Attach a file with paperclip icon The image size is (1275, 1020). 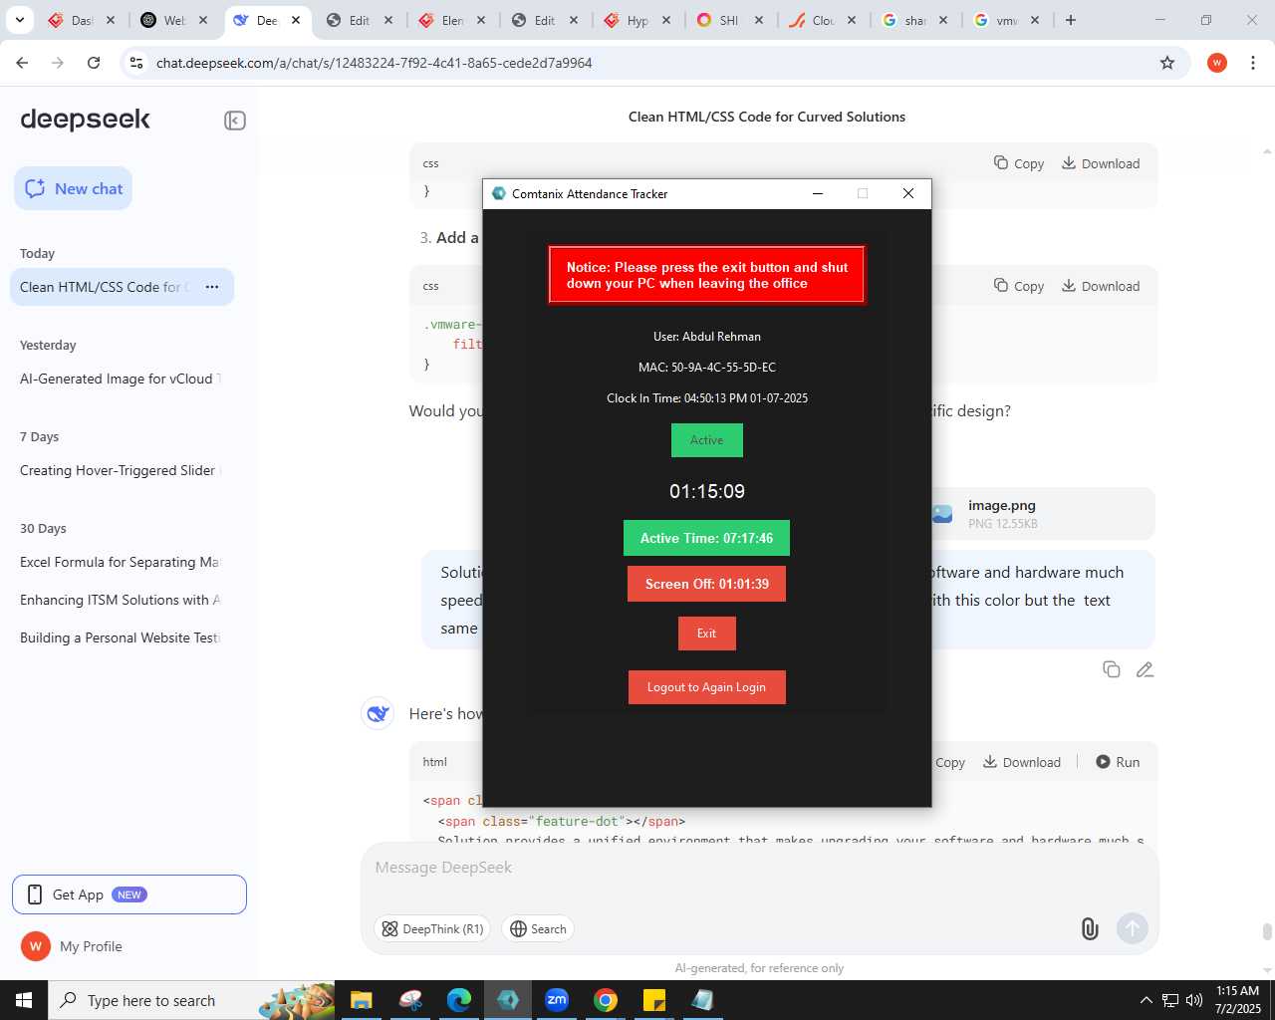click(1090, 929)
